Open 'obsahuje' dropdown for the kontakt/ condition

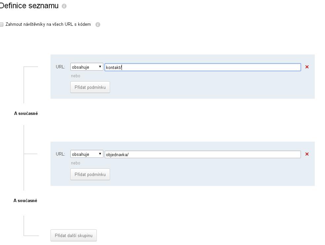click(x=87, y=67)
